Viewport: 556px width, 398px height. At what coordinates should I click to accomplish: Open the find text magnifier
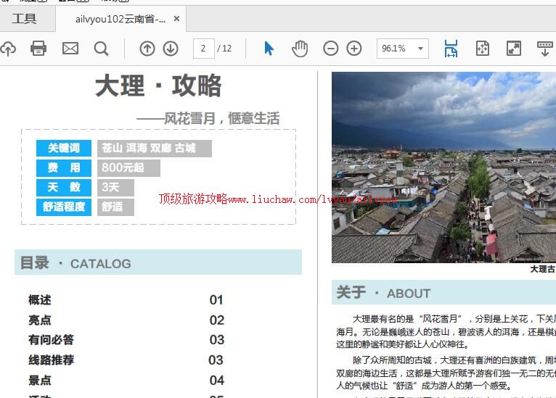pos(102,49)
